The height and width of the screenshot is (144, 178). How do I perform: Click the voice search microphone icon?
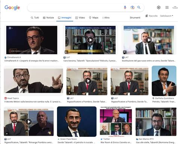coord(125,8)
